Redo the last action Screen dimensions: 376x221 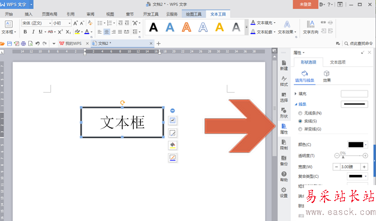pos(44,44)
